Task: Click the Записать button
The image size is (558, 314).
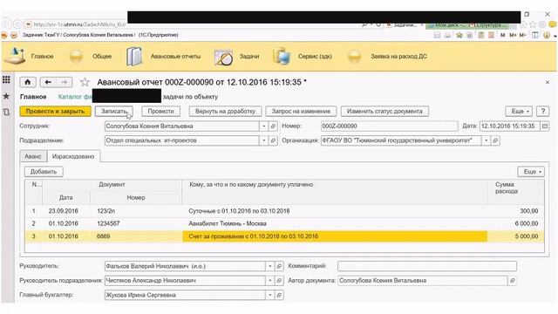Action: 114,111
